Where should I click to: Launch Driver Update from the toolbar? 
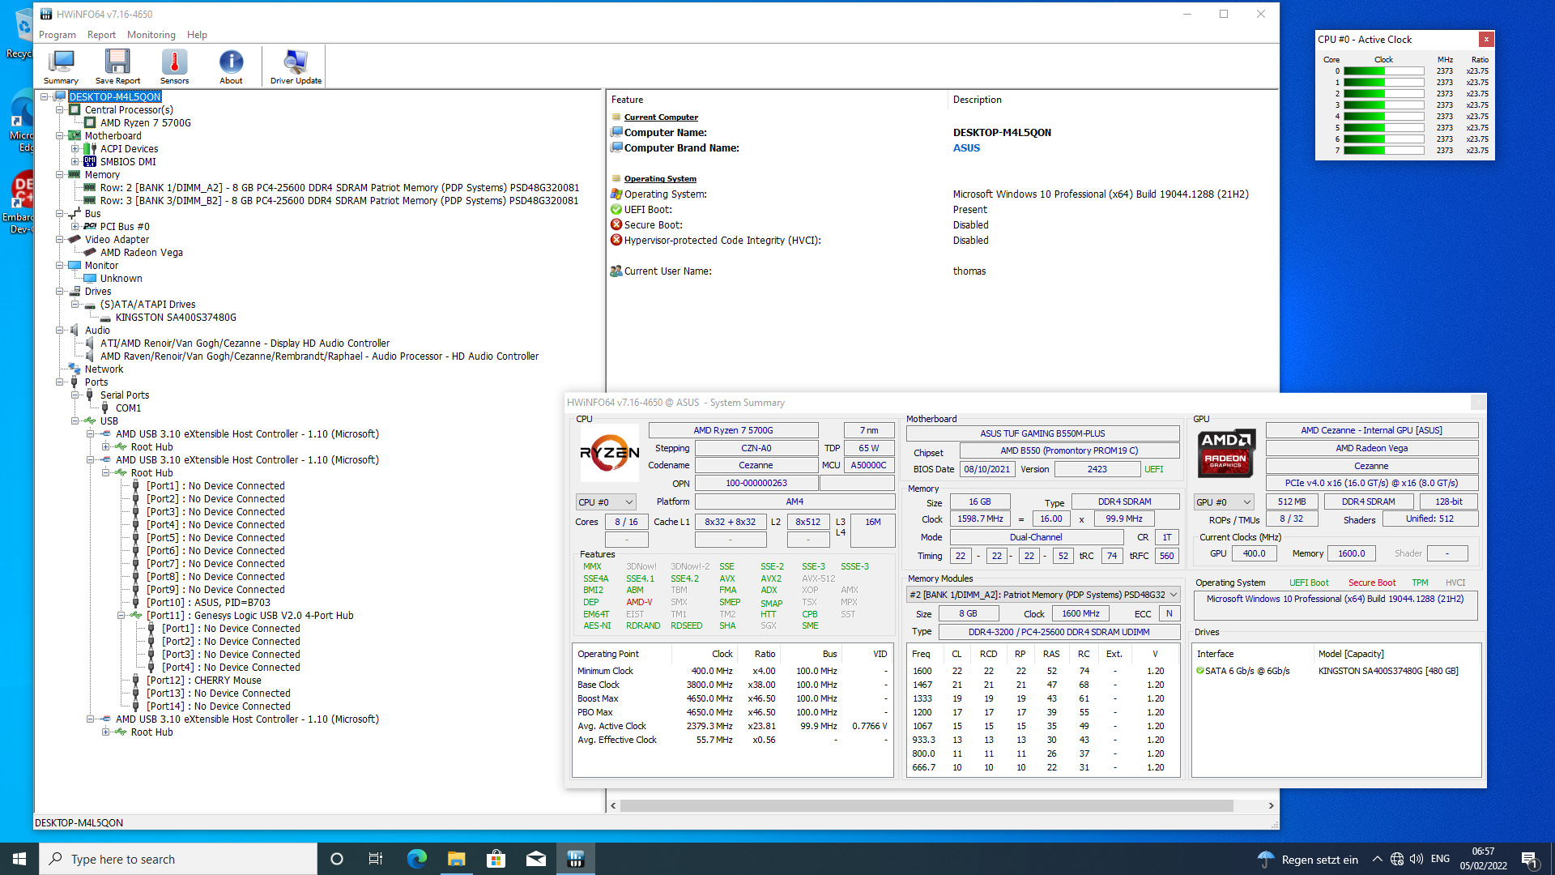point(294,65)
